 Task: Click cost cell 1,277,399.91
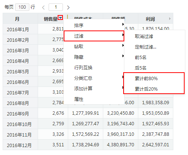(x=86, y=113)
